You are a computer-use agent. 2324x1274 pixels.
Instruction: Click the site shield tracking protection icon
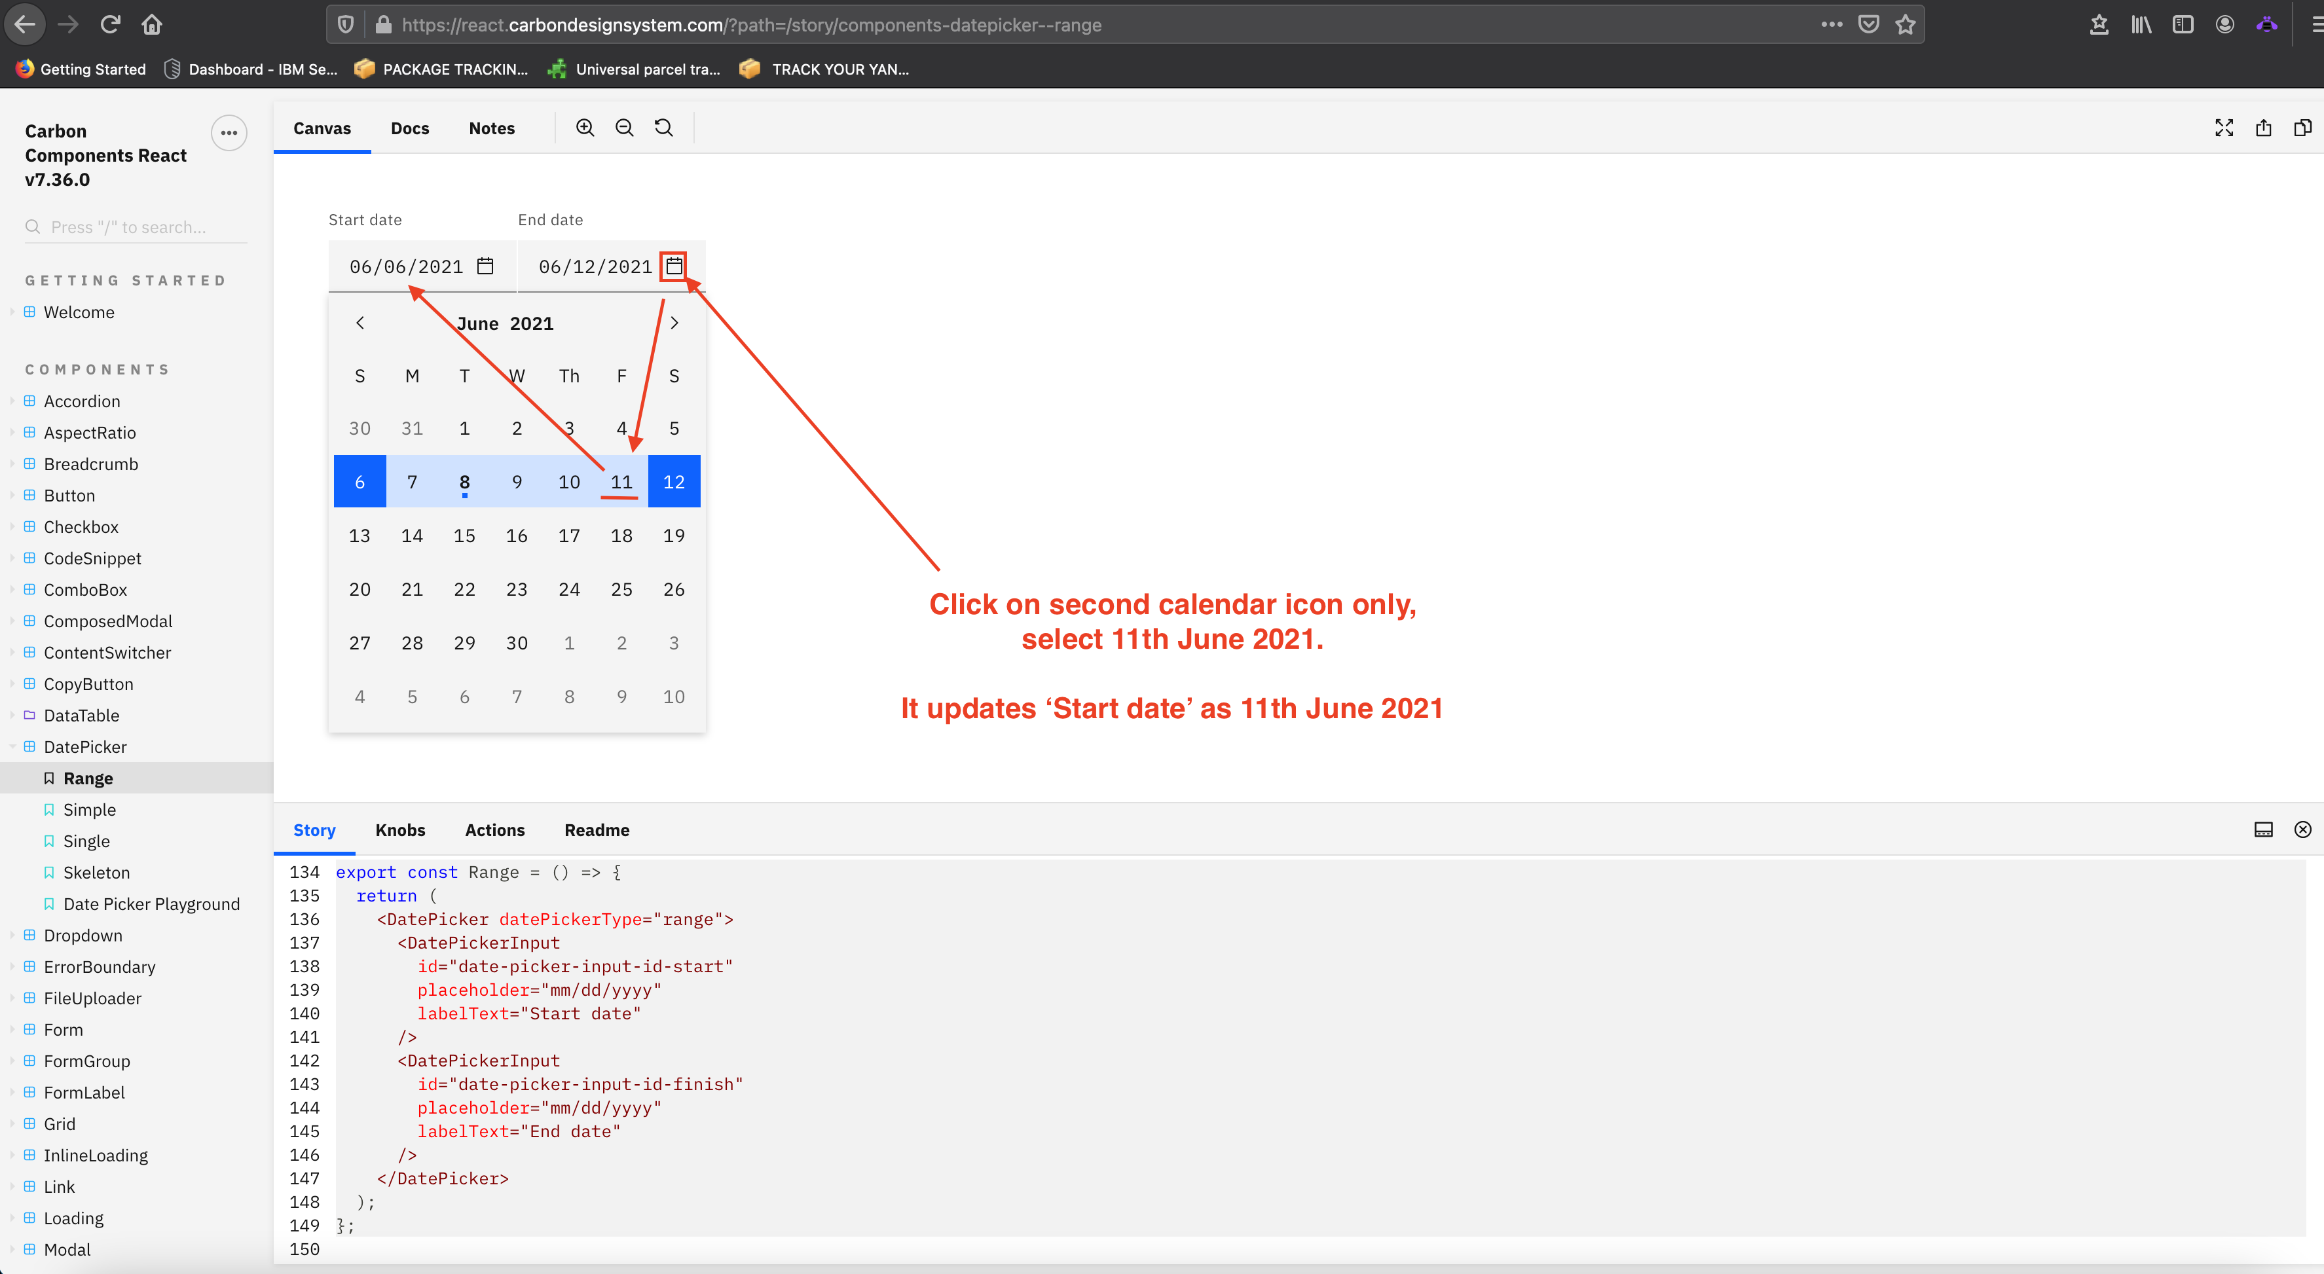(346, 24)
